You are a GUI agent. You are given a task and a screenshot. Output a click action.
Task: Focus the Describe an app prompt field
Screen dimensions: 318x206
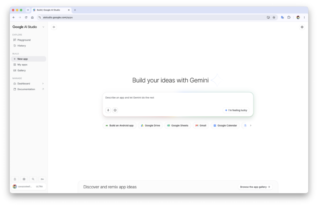point(178,98)
